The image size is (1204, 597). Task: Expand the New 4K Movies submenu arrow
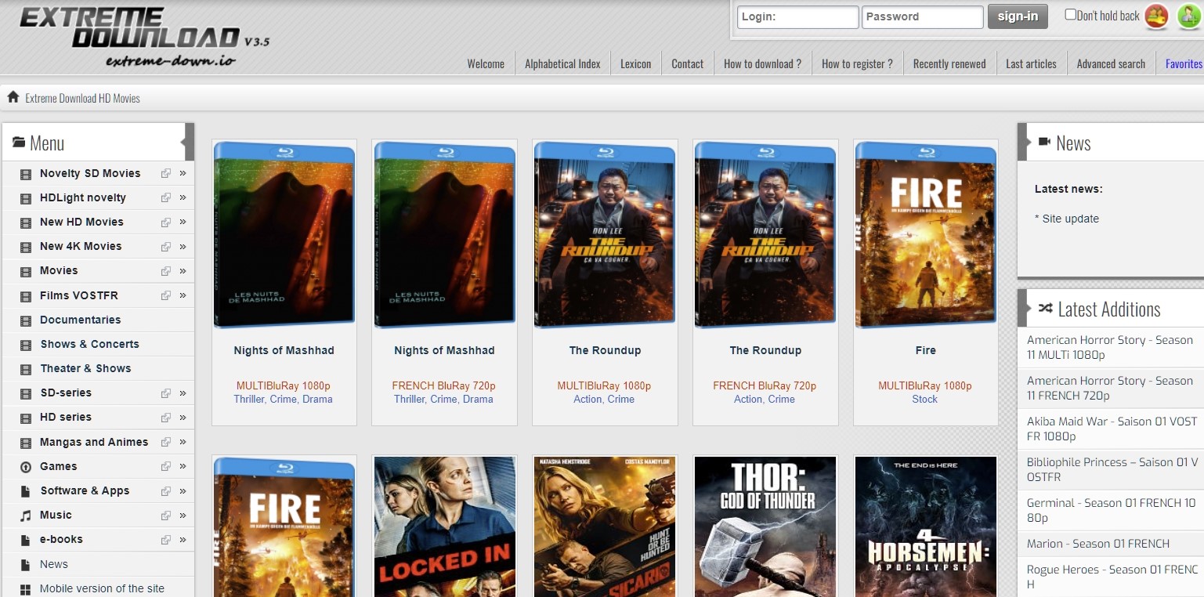pos(183,246)
